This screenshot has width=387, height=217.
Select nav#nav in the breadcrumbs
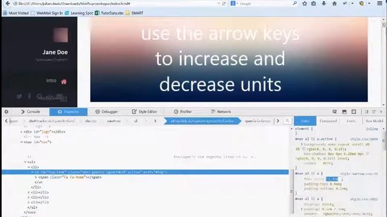tap(114, 121)
